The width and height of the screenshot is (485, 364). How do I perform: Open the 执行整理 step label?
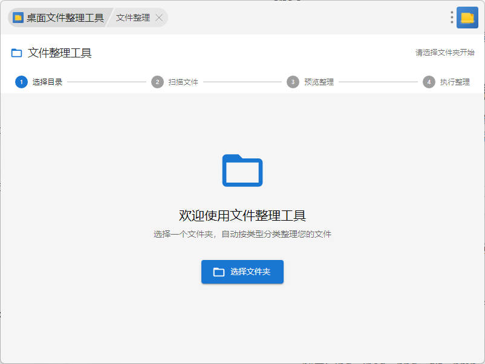[455, 82]
